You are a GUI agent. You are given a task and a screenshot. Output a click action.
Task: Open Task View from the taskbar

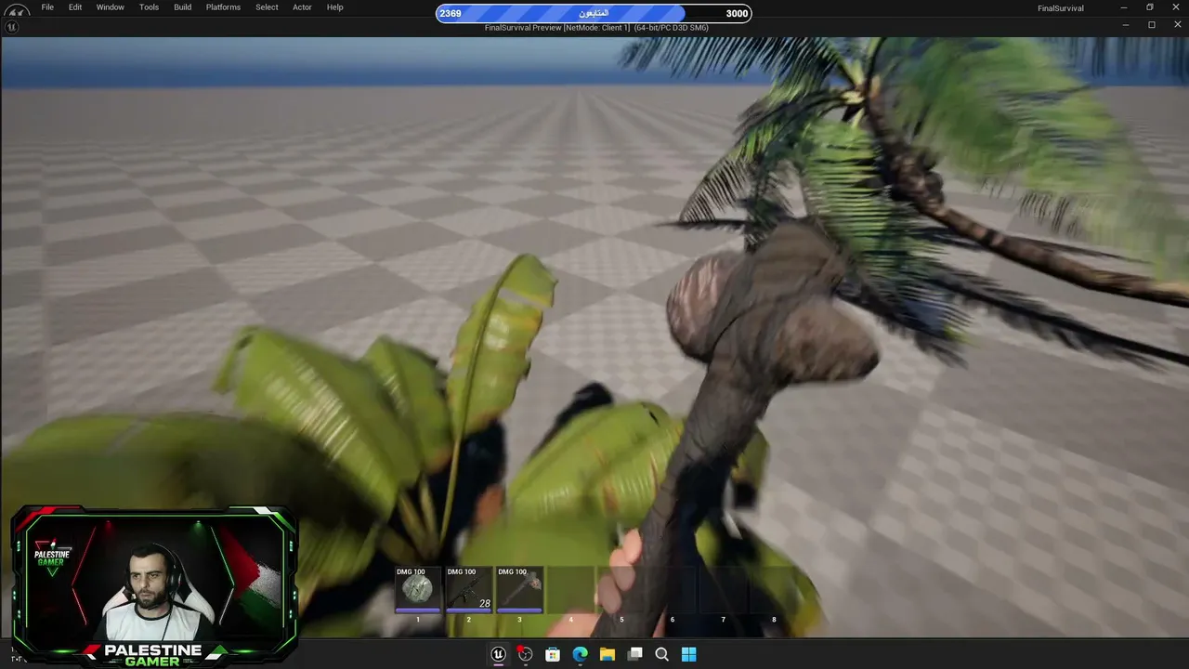pyautogui.click(x=635, y=654)
